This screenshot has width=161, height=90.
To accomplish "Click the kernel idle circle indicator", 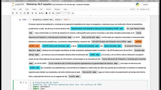I will click(148, 9).
